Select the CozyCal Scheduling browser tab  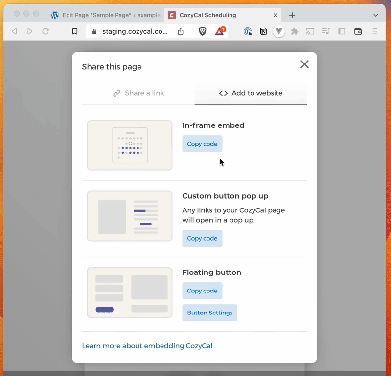pos(223,15)
